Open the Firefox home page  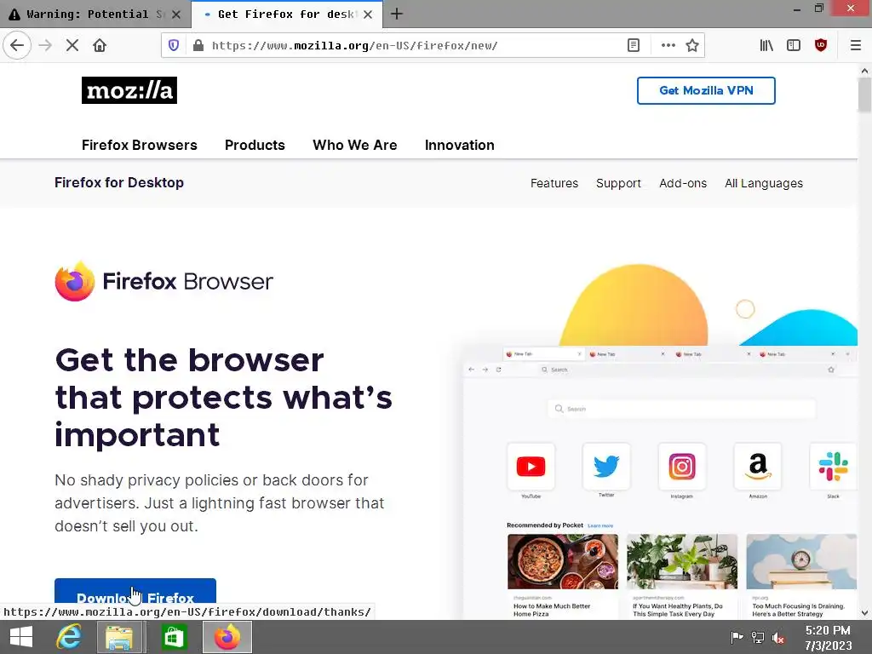pos(100,45)
